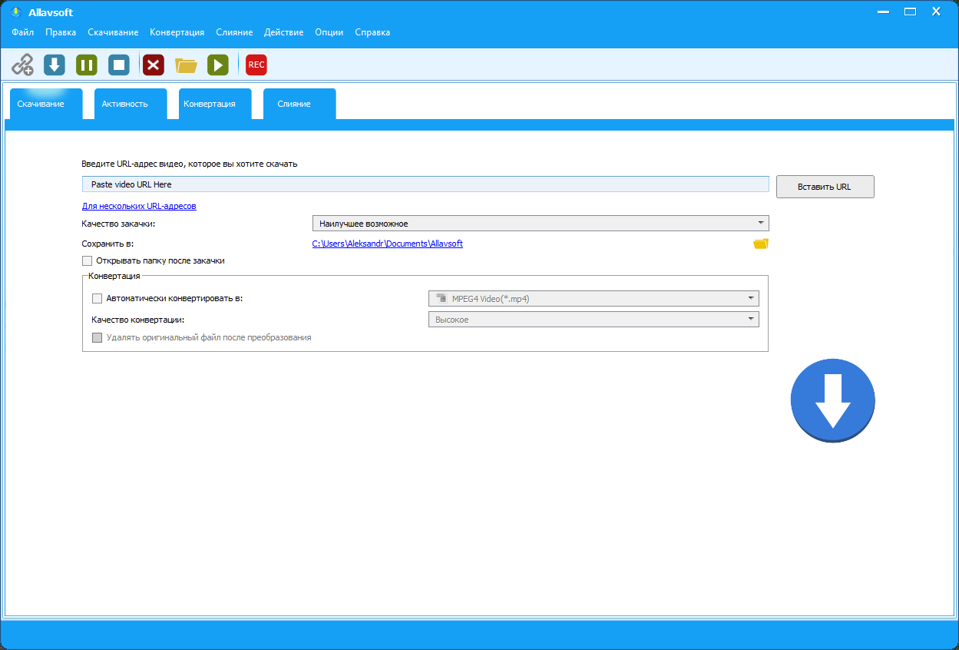
Task: Pause downloads with the green pause icon
Action: pyautogui.click(x=87, y=65)
